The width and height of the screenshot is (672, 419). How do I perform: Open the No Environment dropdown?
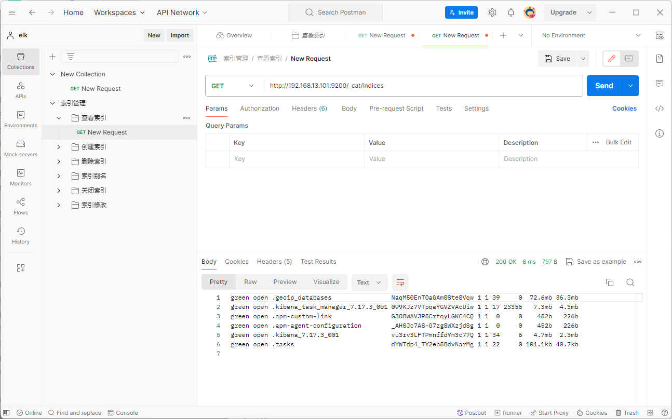(591, 35)
